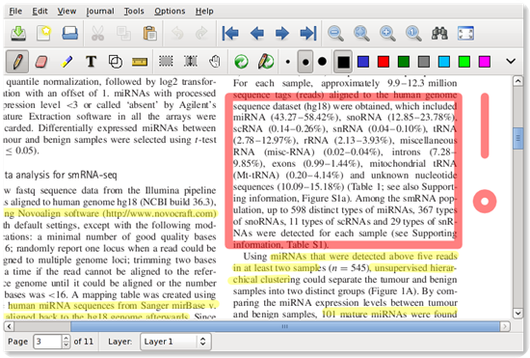
Task: Click the Zoom to fit page width icon
Action: (361, 33)
